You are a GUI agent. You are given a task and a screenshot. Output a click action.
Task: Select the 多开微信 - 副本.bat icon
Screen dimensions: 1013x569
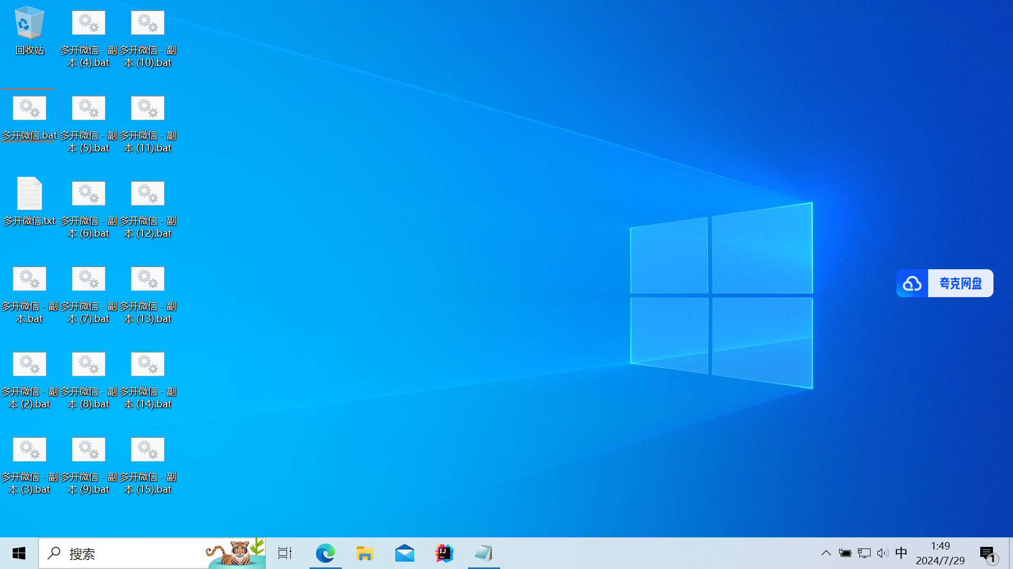[x=30, y=295]
